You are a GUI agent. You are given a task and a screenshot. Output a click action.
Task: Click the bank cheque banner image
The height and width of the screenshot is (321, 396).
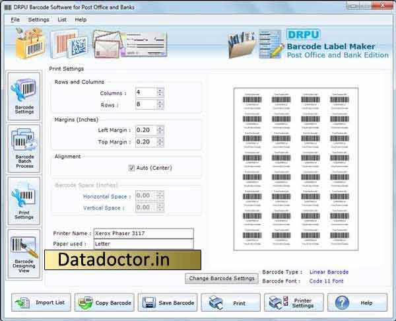[x=145, y=44]
